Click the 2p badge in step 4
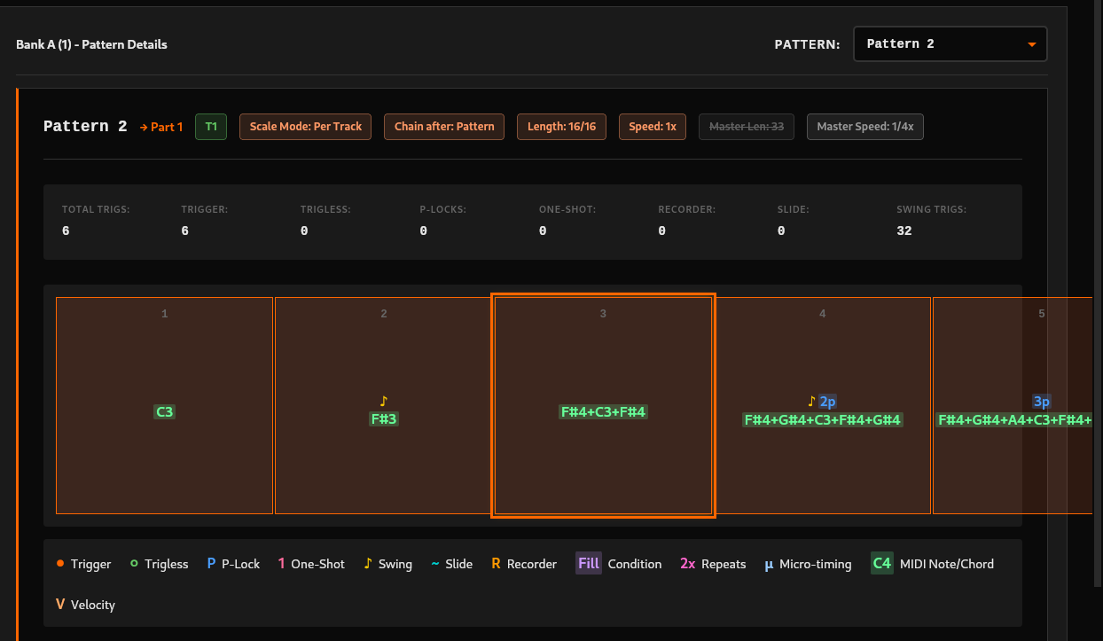1103x641 pixels. (x=827, y=402)
